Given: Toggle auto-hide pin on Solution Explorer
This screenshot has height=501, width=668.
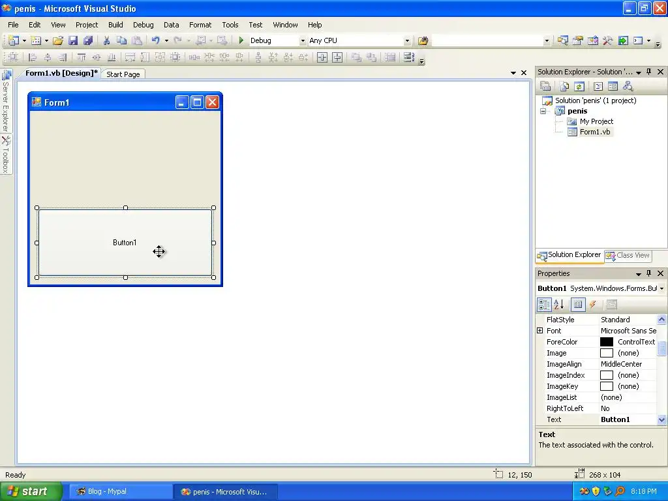Looking at the screenshot, I should 649,72.
